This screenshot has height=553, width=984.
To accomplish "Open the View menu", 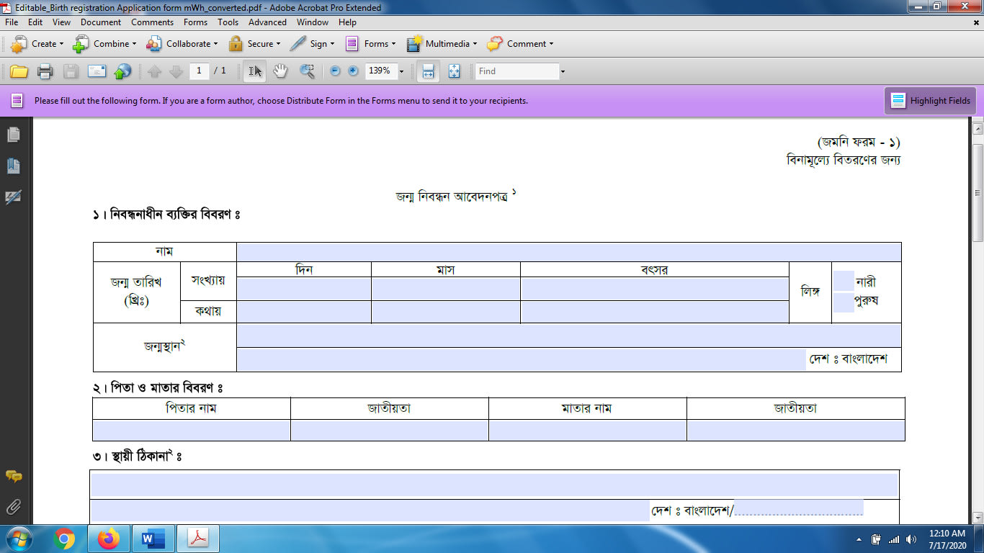I will pos(61,22).
